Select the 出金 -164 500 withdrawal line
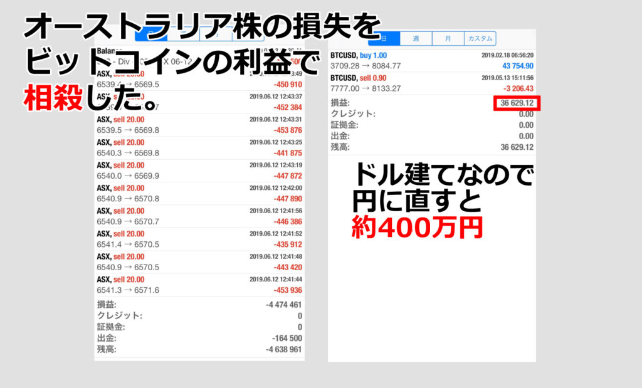Screen dimensions: 642x388 [199, 338]
